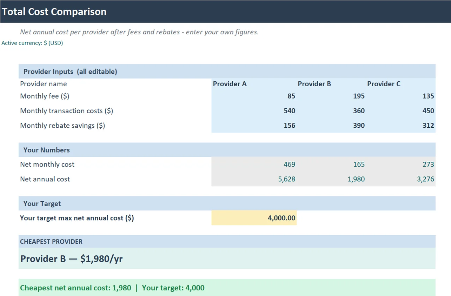The width and height of the screenshot is (451, 296).
Task: Click the Net annual cost row label
Action: (45, 179)
